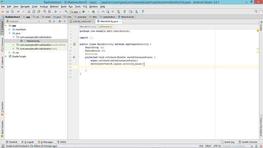Screen dimensions: 263x148
Task: Open the Refactor menu
Action: (x=54, y=7)
